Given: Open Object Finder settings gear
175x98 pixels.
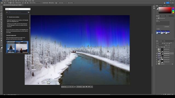Looking at the screenshot, I should [28, 3].
